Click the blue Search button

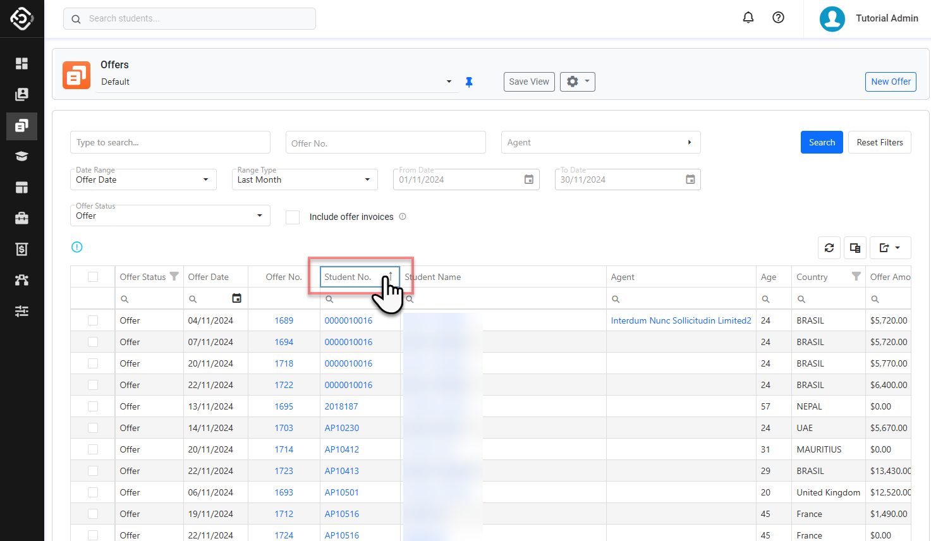pos(821,142)
